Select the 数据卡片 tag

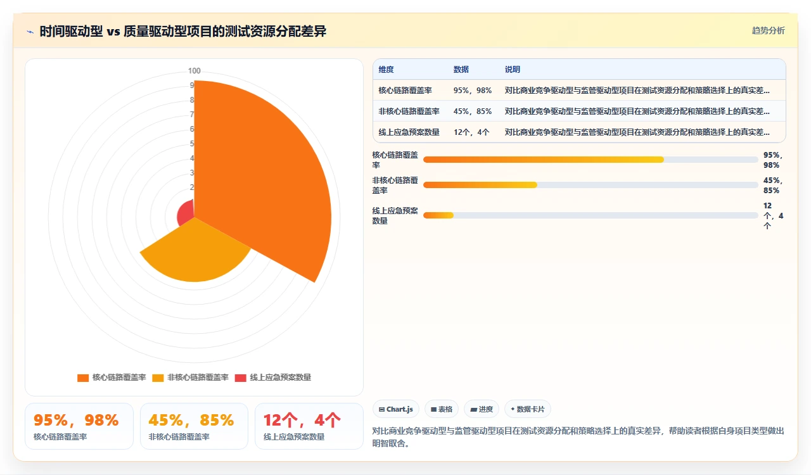528,409
